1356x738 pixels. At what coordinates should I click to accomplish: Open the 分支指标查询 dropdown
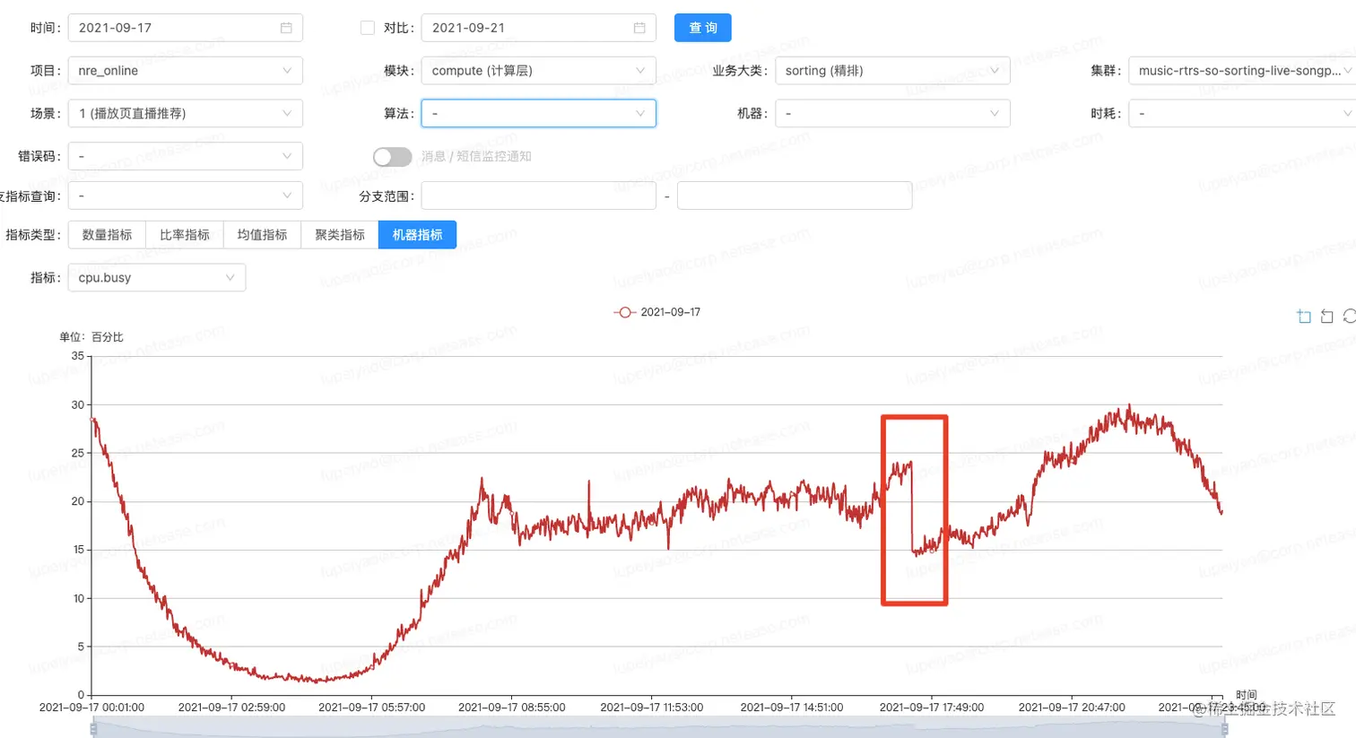[x=186, y=195]
